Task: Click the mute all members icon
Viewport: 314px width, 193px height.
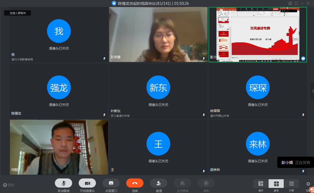Action: (x=182, y=183)
